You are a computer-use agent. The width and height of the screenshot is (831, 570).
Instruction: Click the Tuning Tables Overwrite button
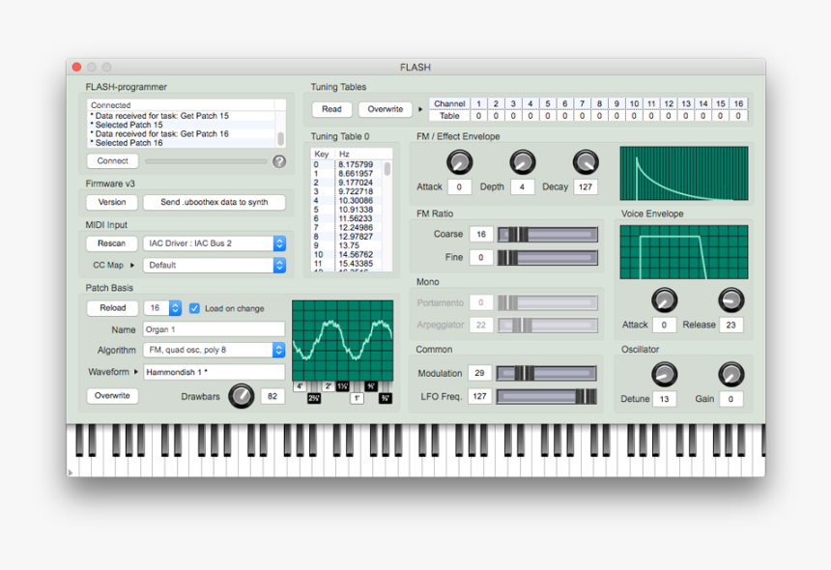pos(386,109)
